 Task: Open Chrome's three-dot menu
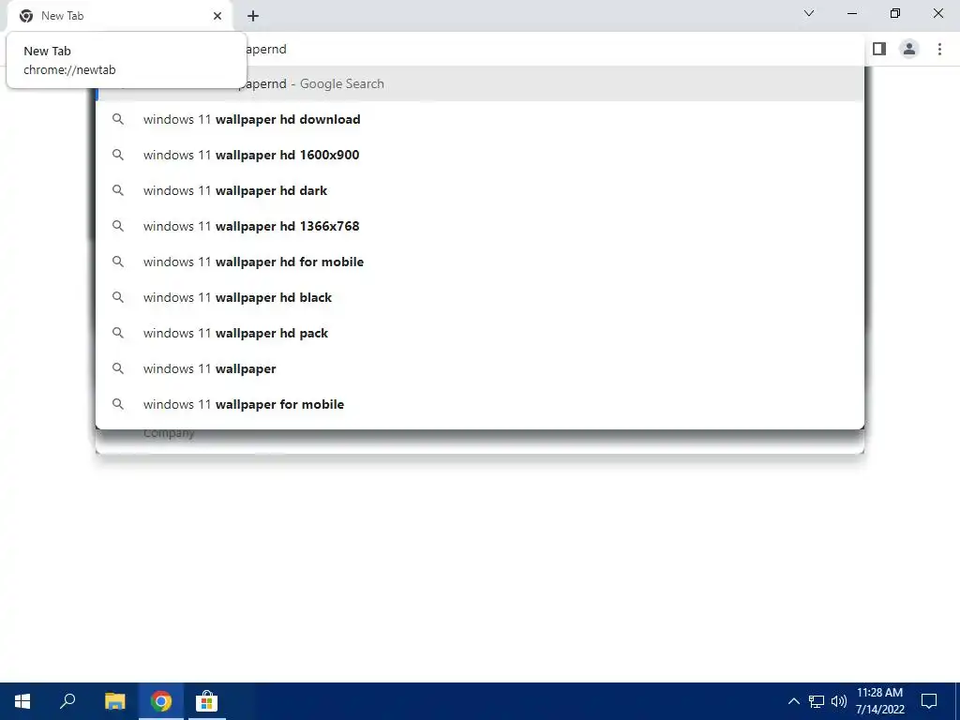939,49
